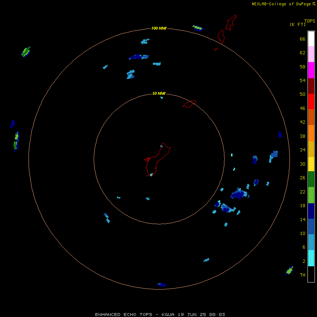Viewport: 317px width, 317px height.
Task: Click the Enhanced Echo Tops KGUA caption
Action: pyautogui.click(x=160, y=315)
